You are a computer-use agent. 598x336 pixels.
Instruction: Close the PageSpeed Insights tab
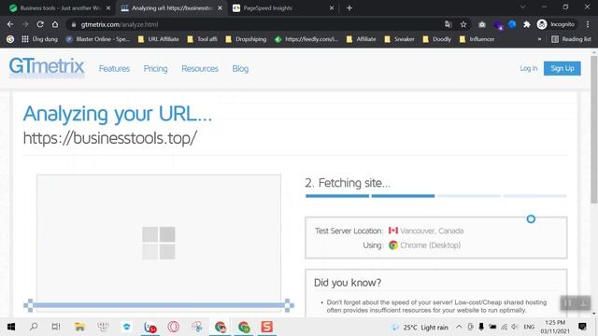(x=332, y=8)
